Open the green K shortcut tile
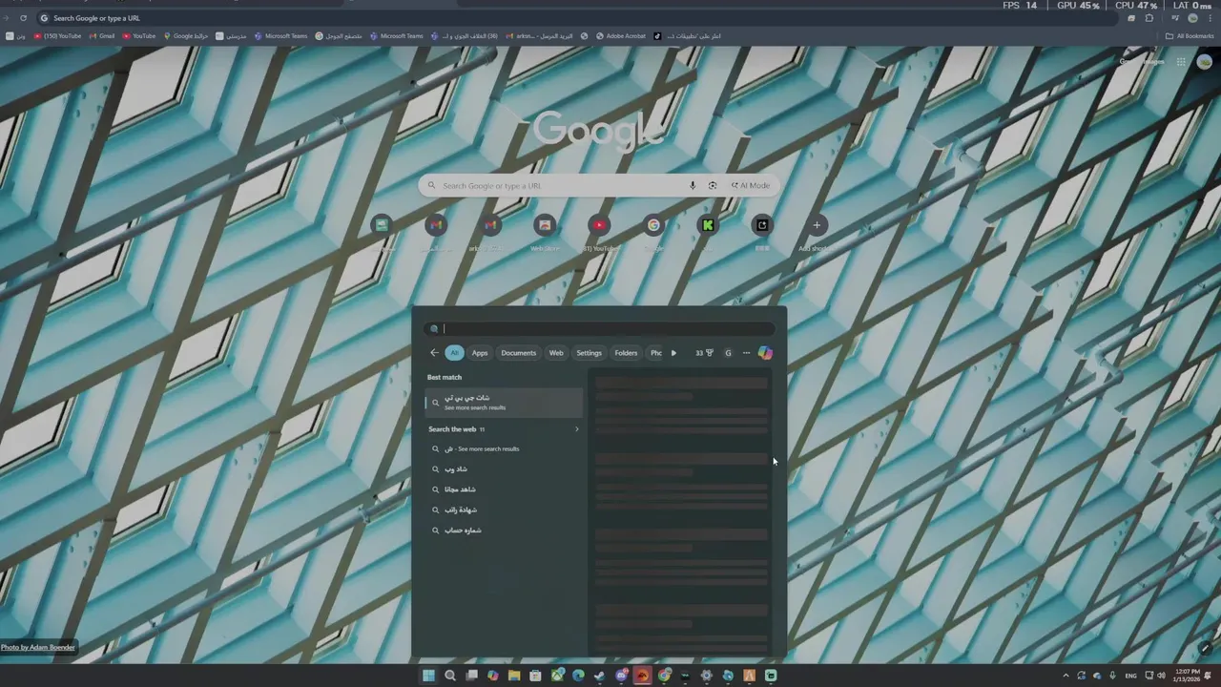The height and width of the screenshot is (687, 1221). coord(708,225)
